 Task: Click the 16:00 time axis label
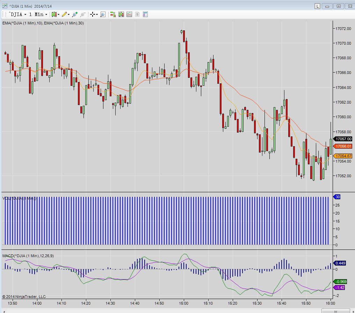[330, 303]
